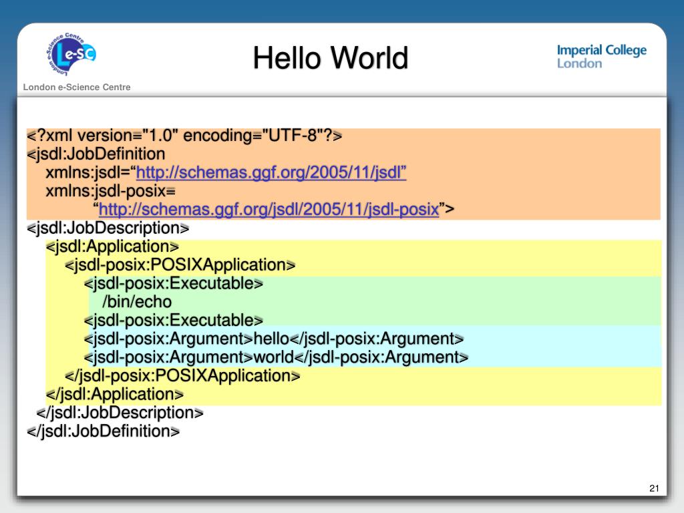Click the opening jsdl:Application tag
684x513 pixels.
click(x=112, y=246)
